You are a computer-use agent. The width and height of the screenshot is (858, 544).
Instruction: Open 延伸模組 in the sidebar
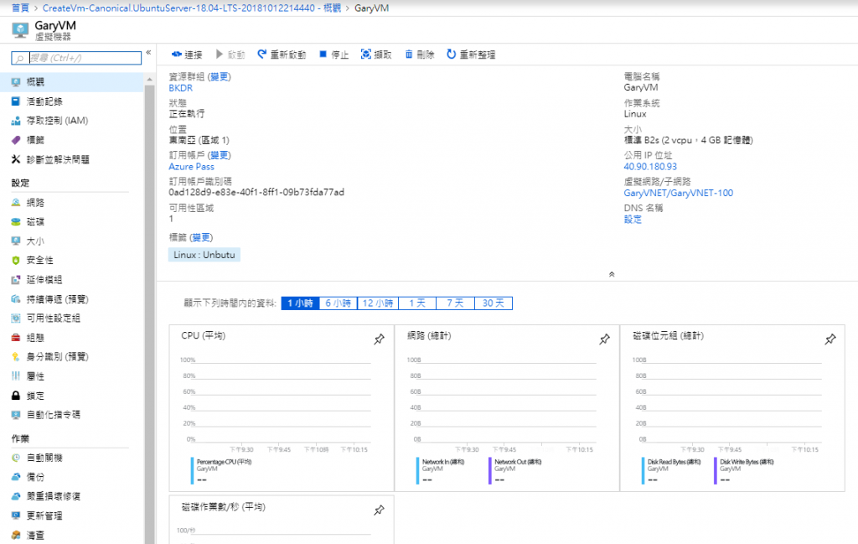(x=71, y=280)
